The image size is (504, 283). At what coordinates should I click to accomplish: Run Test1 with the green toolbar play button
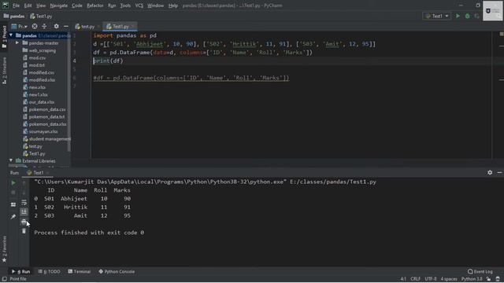[458, 16]
